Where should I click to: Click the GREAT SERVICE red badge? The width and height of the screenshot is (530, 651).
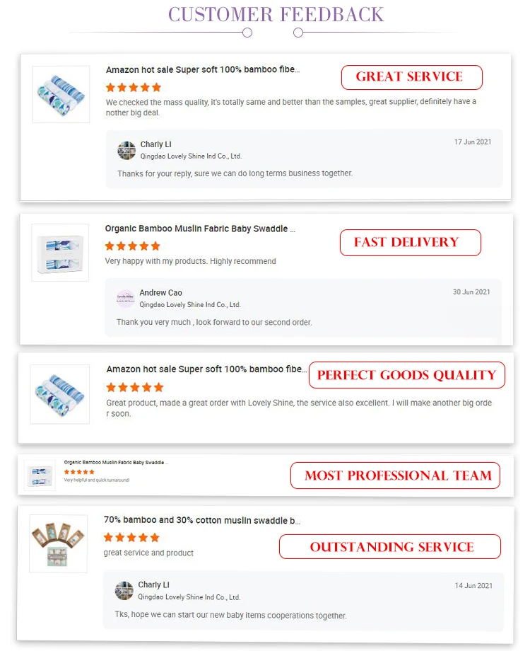click(411, 77)
